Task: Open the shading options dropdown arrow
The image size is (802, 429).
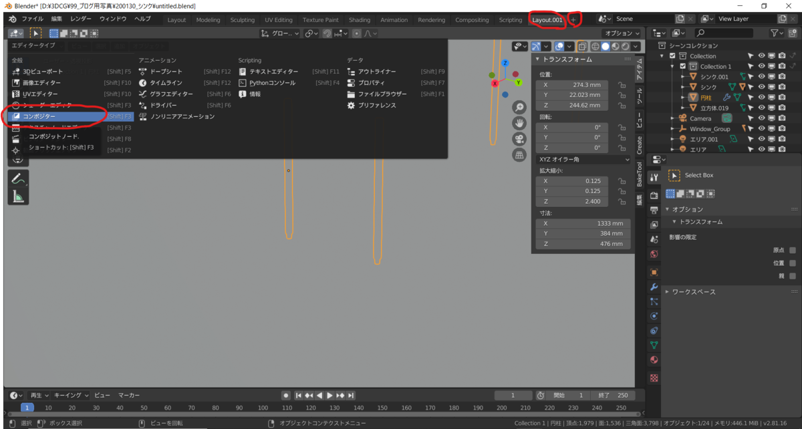Action: pyautogui.click(x=636, y=47)
